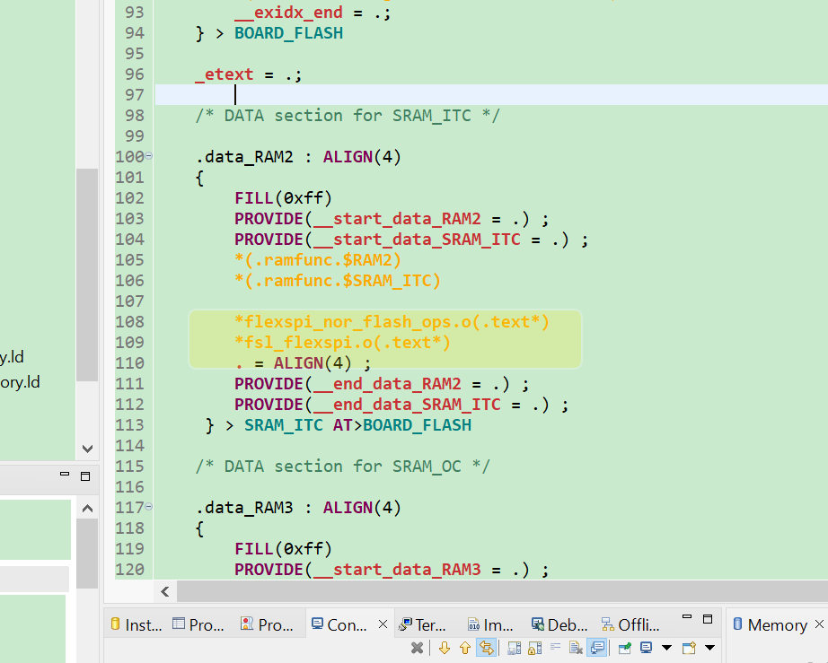This screenshot has height=663, width=828.
Task: Collapse the .data_RAM2 fold at line 100
Action: coord(149,156)
